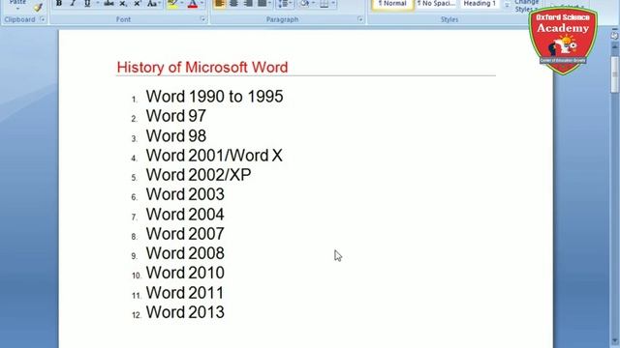This screenshot has height=348, width=620.
Task: Open the underline style dropdown arrow
Action: click(97, 4)
